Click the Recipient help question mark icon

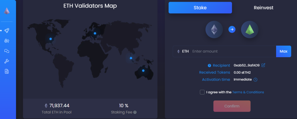tap(209, 66)
